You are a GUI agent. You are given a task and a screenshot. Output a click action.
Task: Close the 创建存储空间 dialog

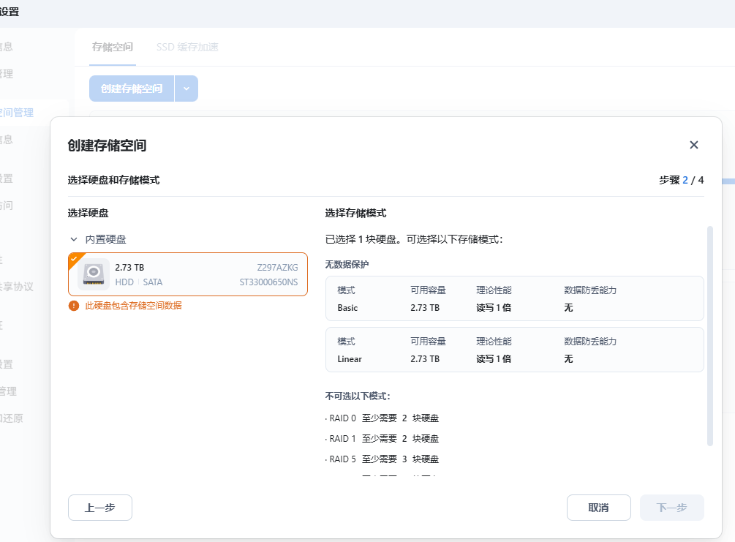tap(694, 145)
